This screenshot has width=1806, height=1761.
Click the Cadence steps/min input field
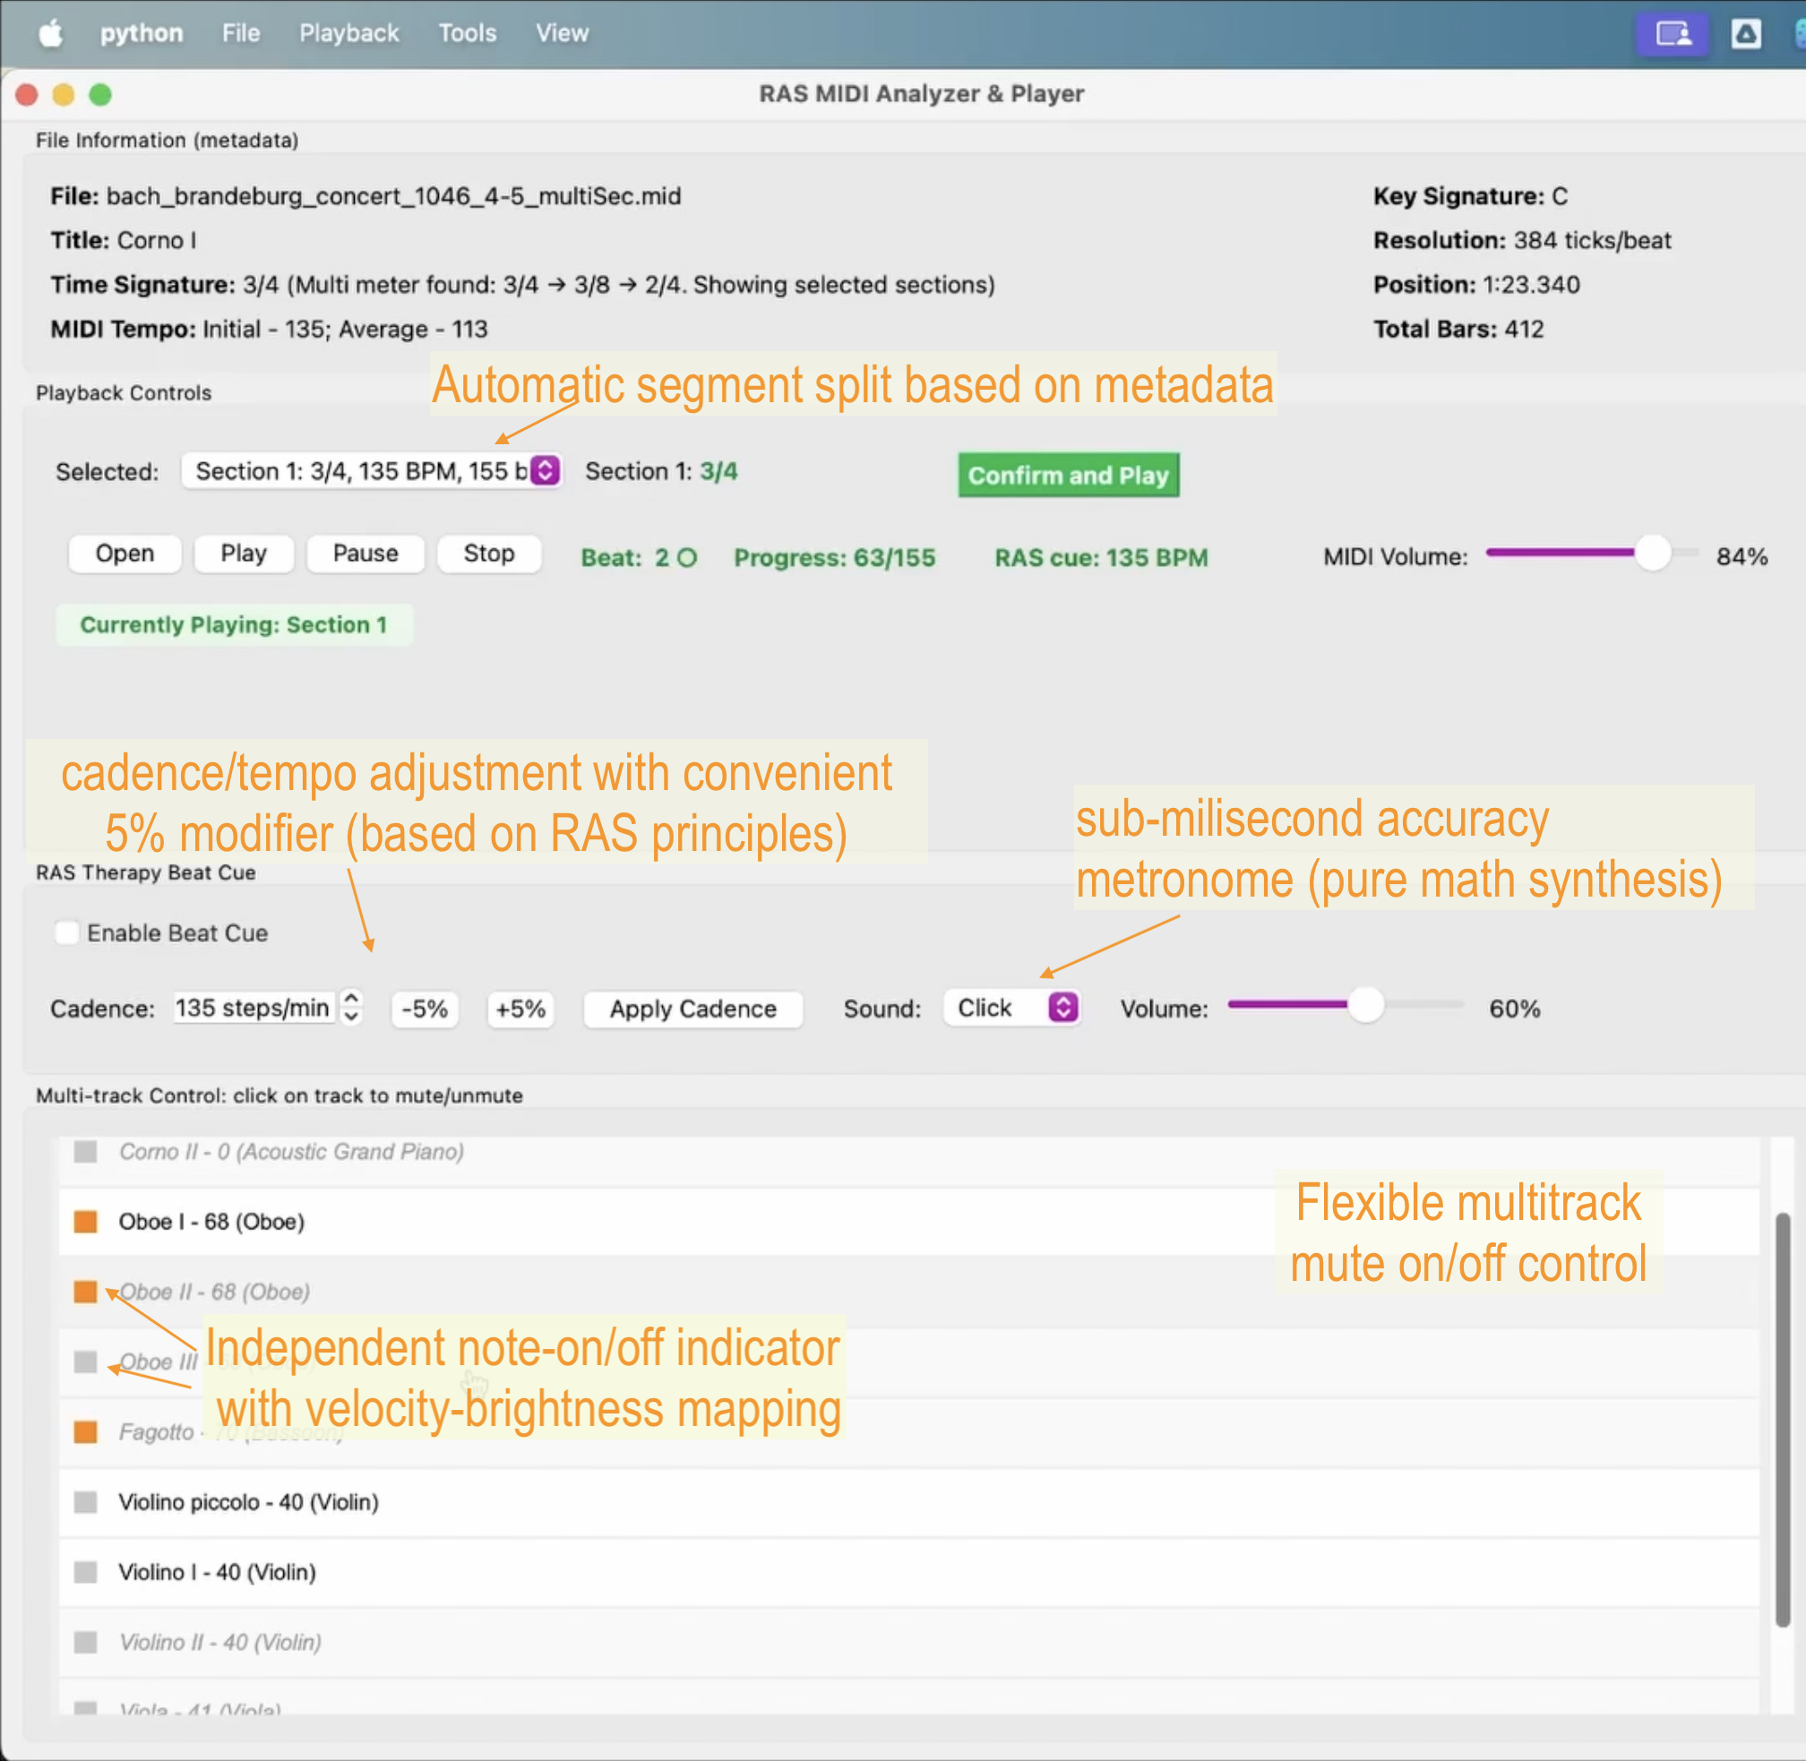253,1007
